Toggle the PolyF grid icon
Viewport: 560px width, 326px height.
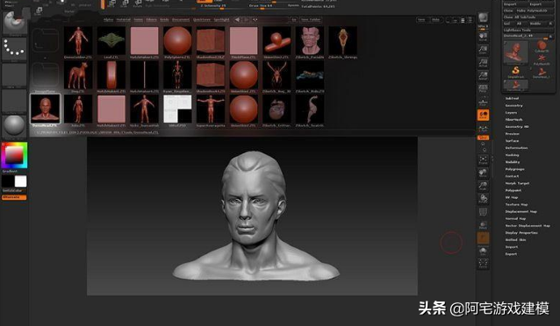click(483, 213)
